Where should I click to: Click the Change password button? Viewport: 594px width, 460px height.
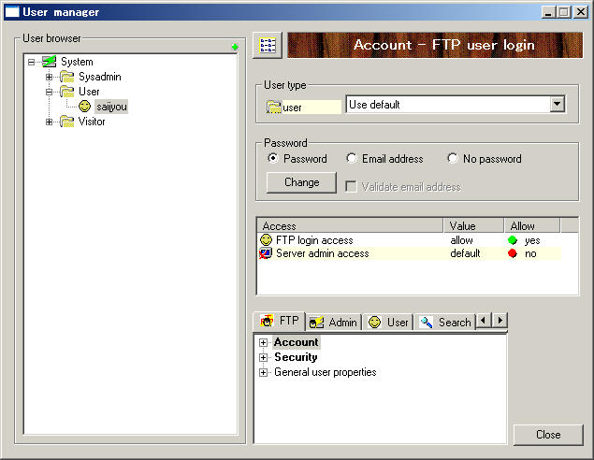point(301,182)
